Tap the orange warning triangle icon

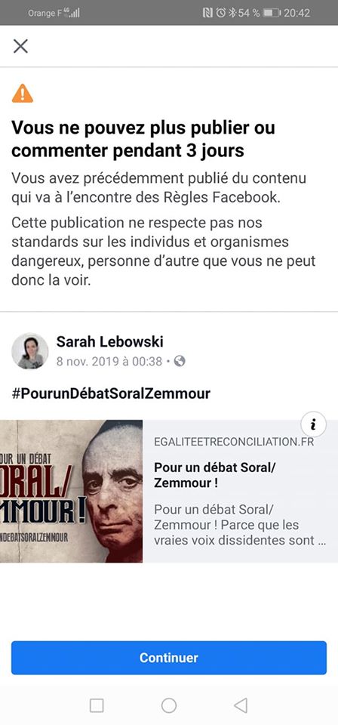click(x=23, y=94)
